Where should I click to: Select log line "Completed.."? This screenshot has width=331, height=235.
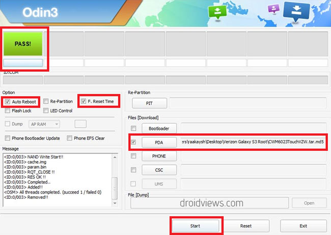point(27,182)
